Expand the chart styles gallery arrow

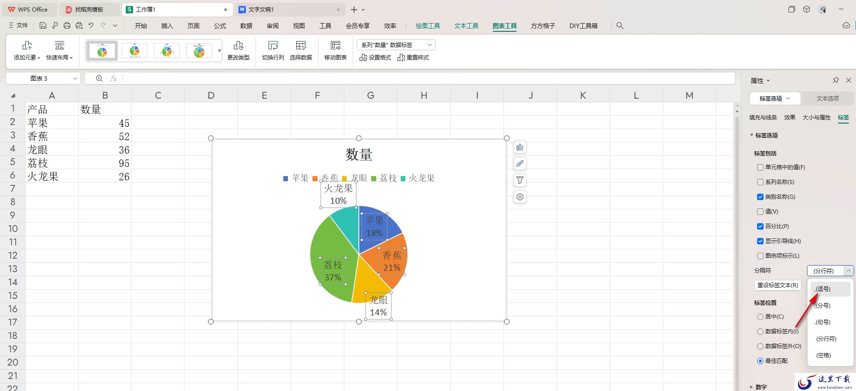click(220, 51)
